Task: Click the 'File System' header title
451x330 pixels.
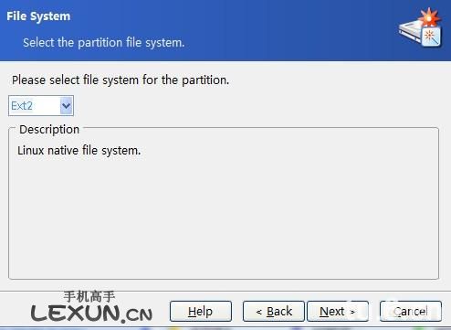Action: click(38, 16)
